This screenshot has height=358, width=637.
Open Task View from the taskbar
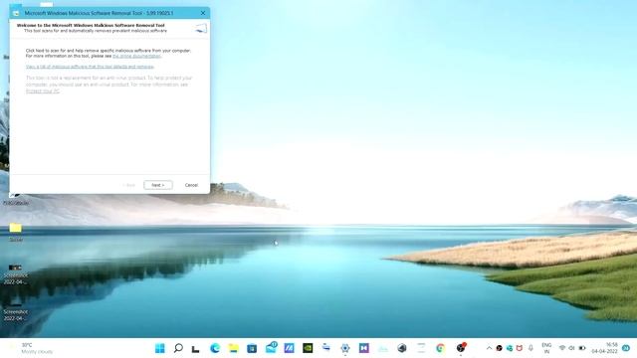[196, 348]
